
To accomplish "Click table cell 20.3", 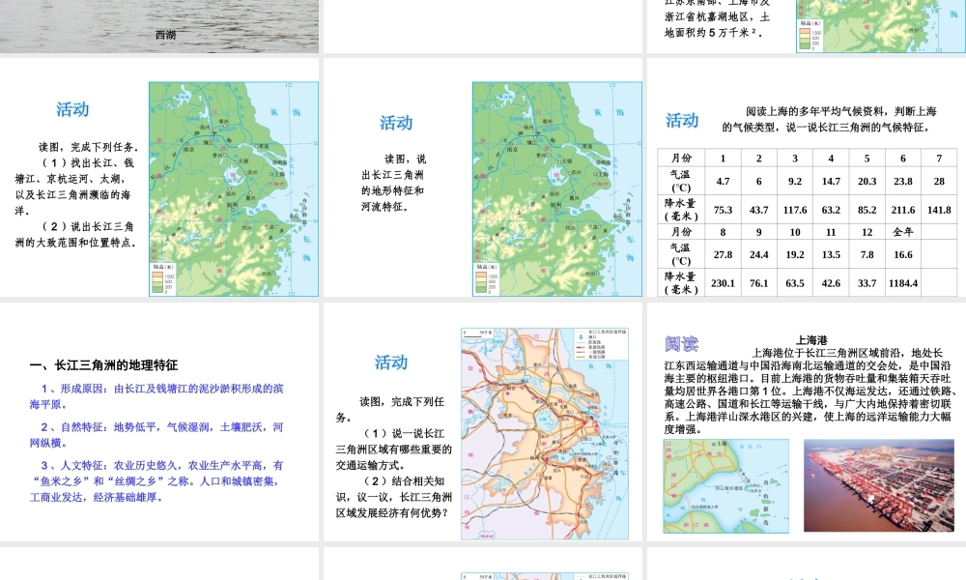I will (867, 181).
